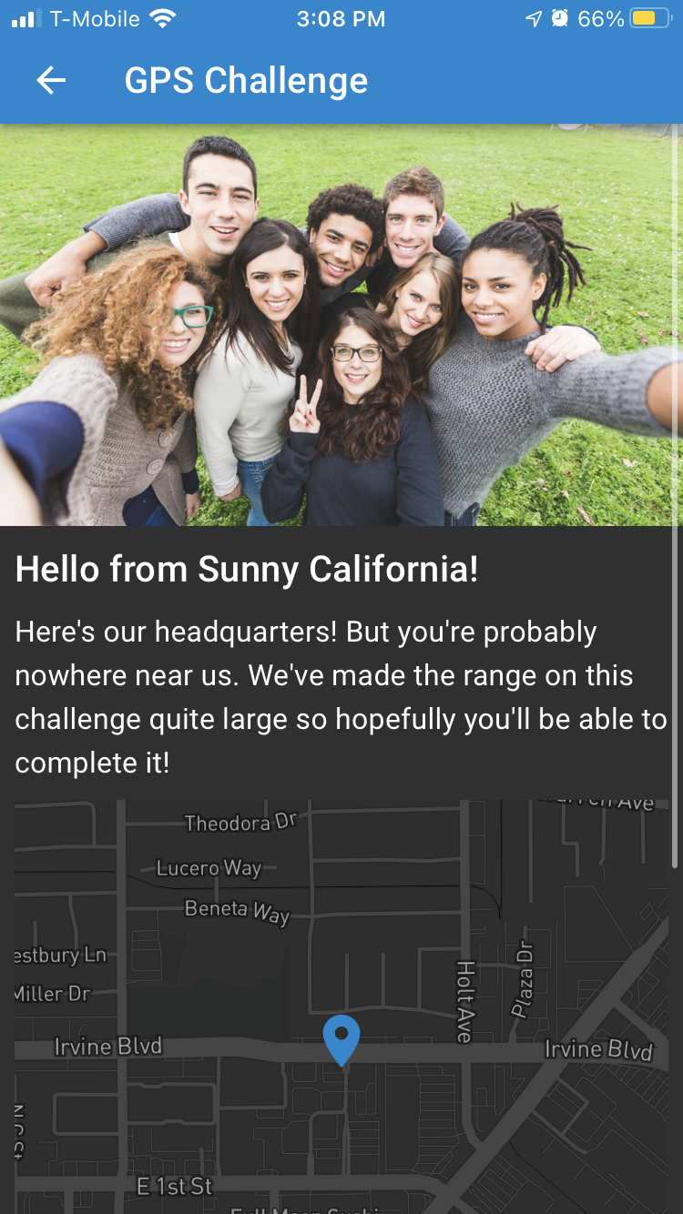
Task: Tap the Theodora Dr street label
Action: [240, 823]
